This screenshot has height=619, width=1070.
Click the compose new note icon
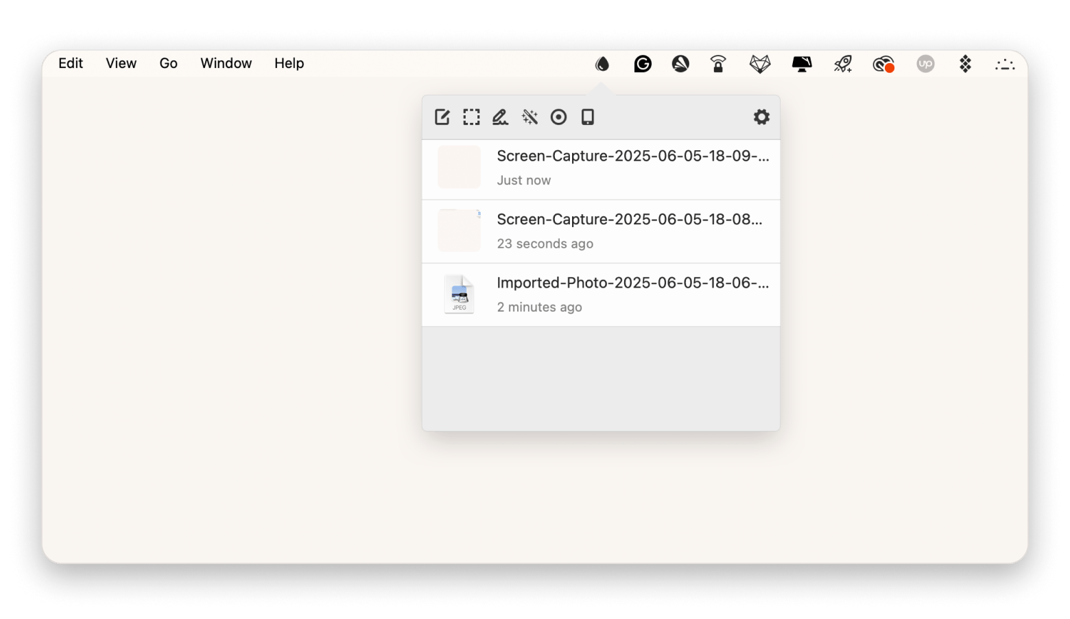(x=442, y=117)
